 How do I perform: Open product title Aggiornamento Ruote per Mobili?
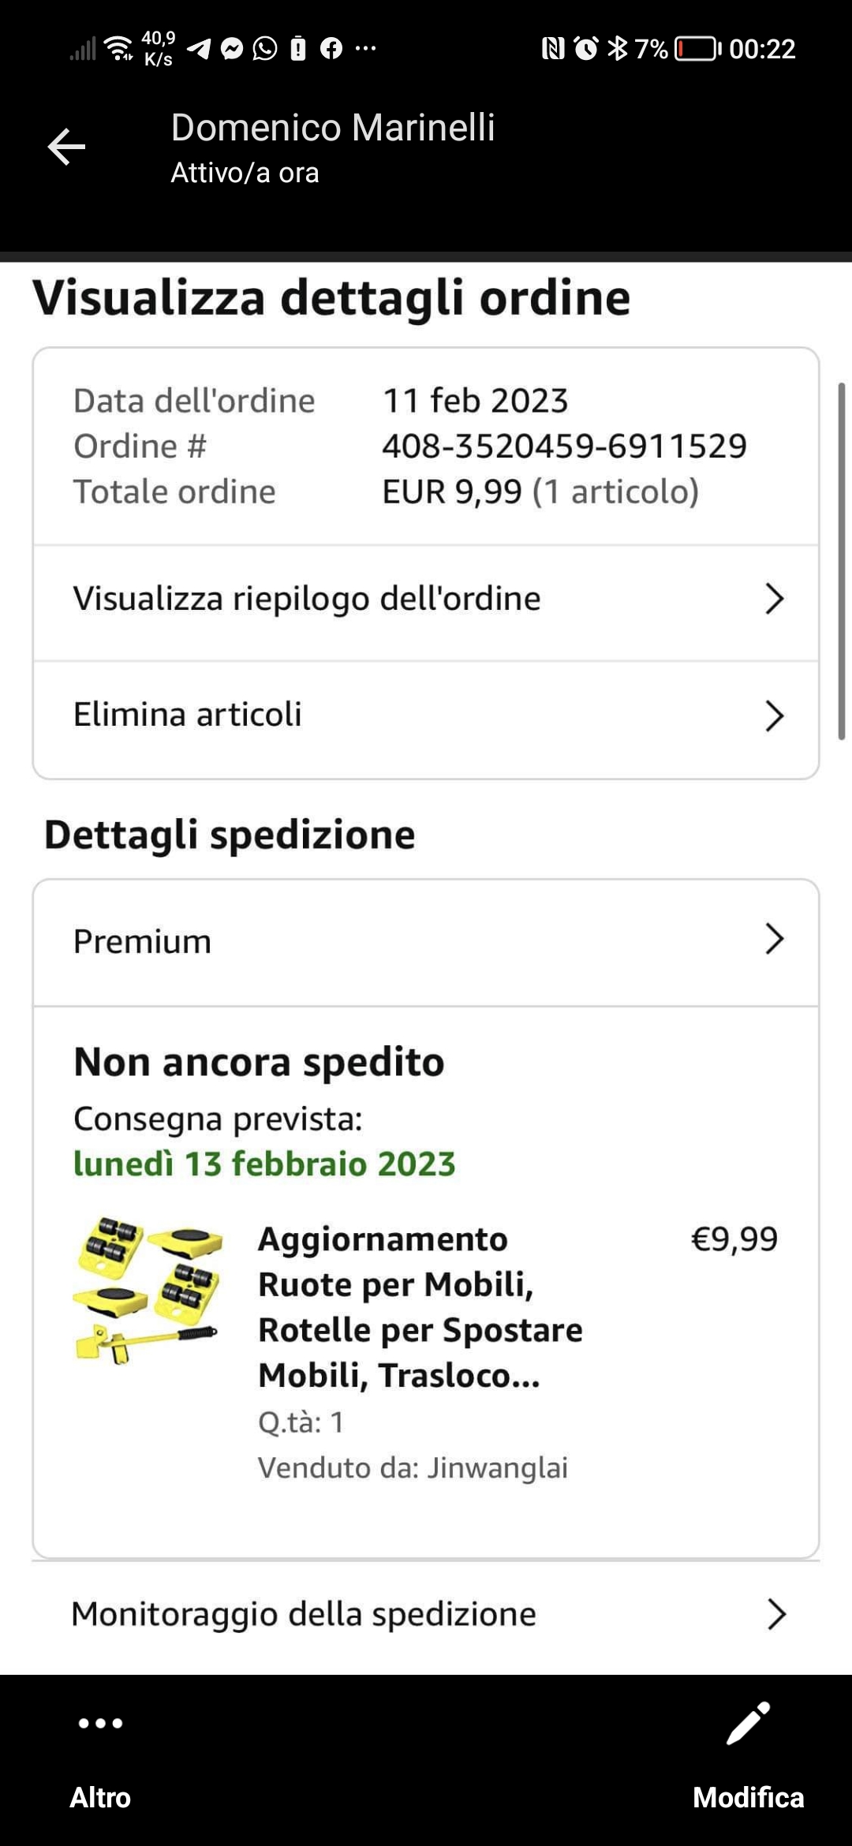point(420,1307)
